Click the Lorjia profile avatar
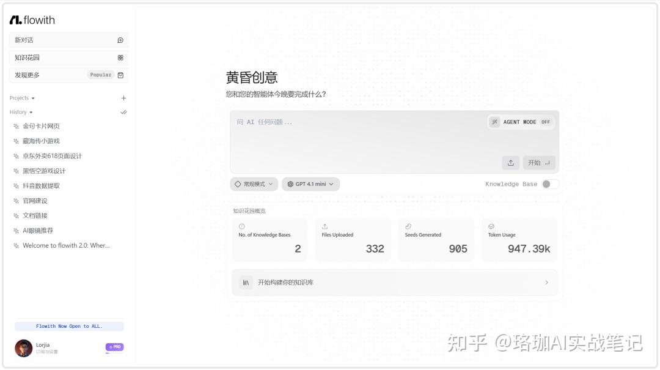 (x=24, y=348)
